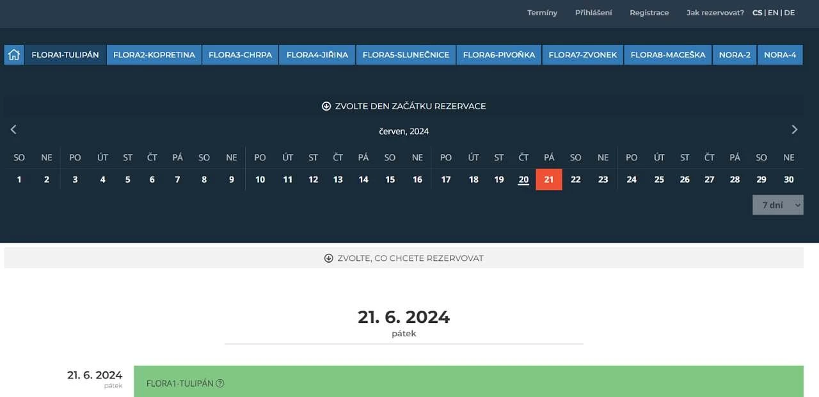Open Jak rezervovat? help link

pos(715,13)
